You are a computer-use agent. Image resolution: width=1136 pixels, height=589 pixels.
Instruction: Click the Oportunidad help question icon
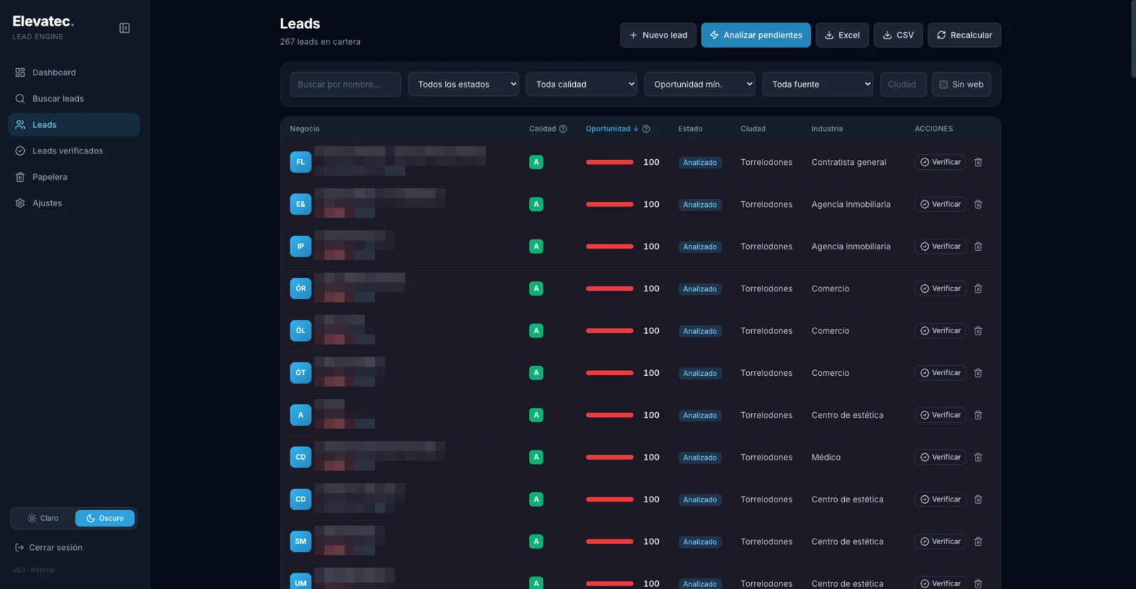tap(646, 129)
